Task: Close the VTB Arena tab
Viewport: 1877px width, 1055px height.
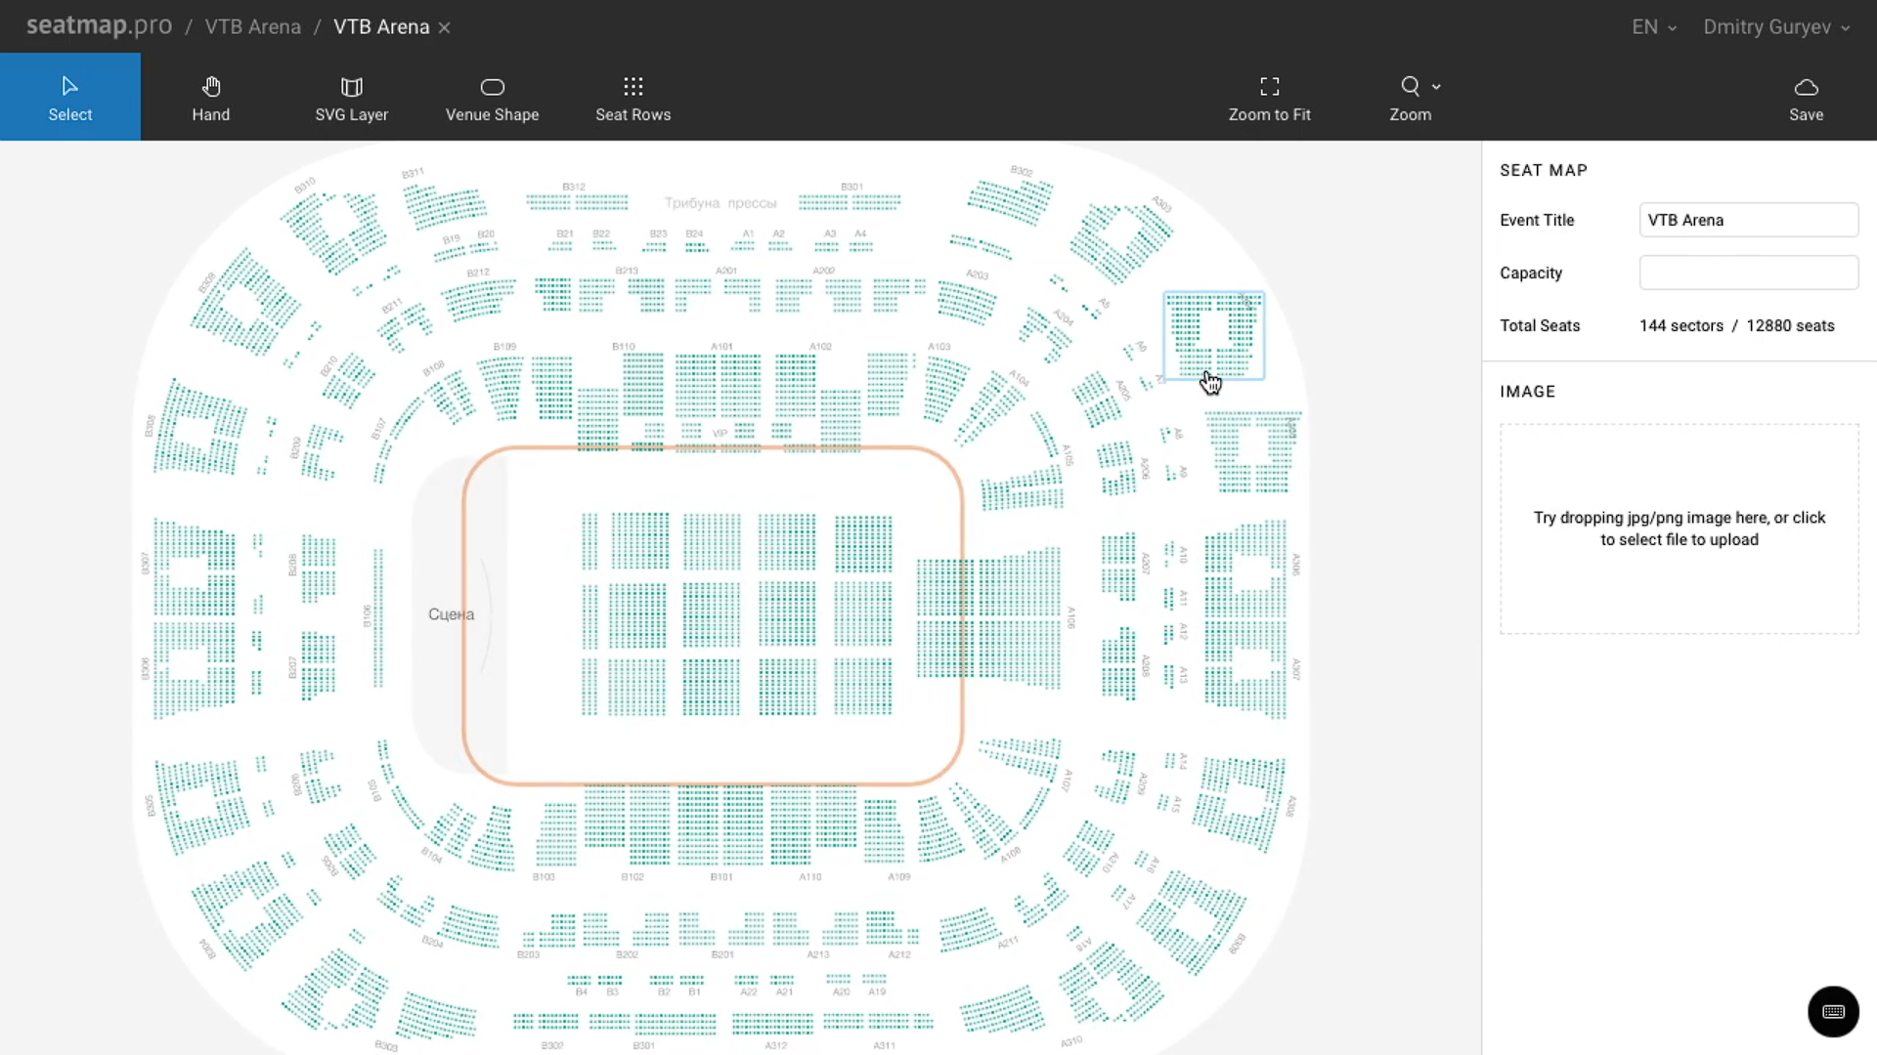Action: coord(445,28)
